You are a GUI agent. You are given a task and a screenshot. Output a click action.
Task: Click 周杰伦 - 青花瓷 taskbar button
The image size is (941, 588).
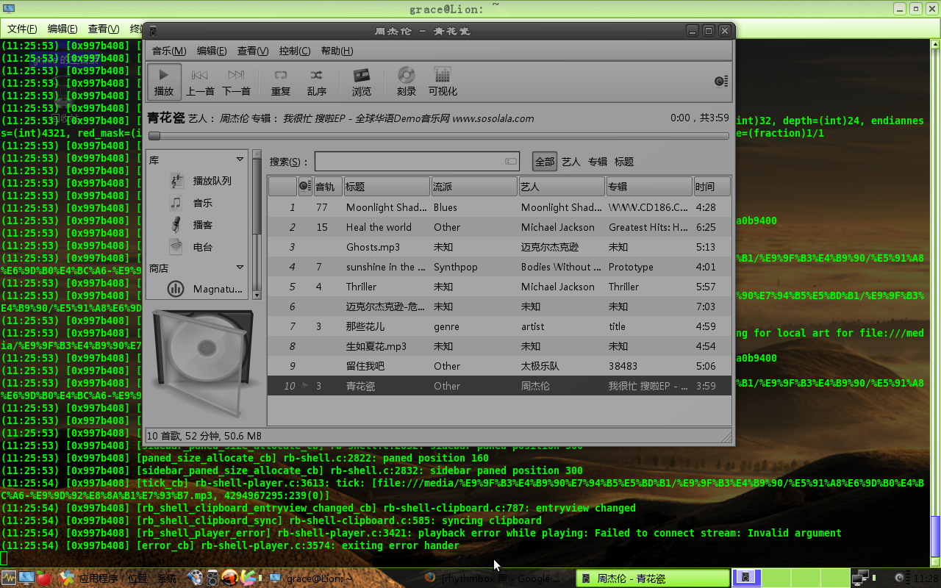point(652,578)
